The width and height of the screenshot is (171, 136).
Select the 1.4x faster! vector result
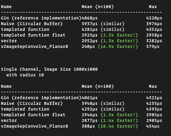coord(119,120)
